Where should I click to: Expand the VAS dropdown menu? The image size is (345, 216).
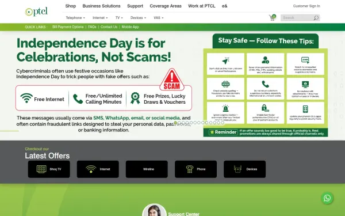tap(159, 18)
